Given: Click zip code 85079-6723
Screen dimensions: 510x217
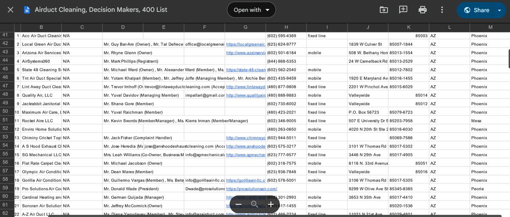Looking at the screenshot, I should tap(408, 112).
